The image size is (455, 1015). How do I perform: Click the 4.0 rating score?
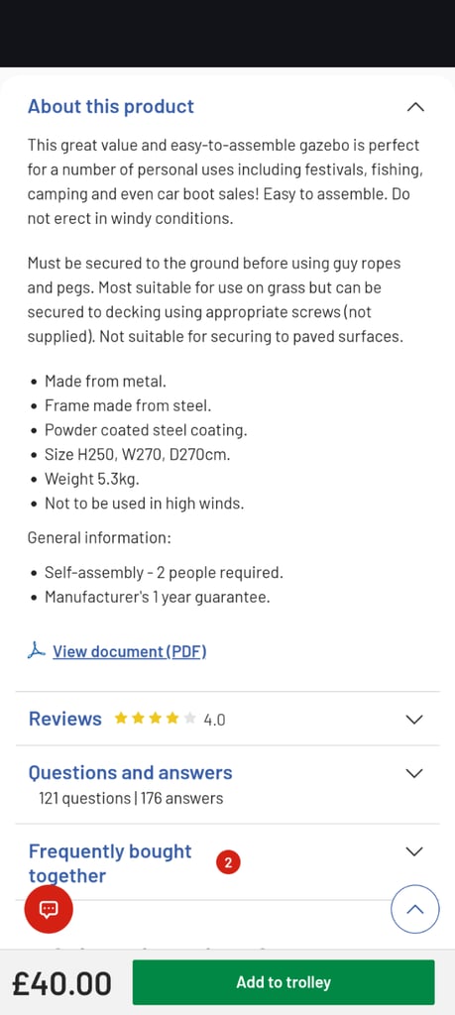(x=214, y=720)
